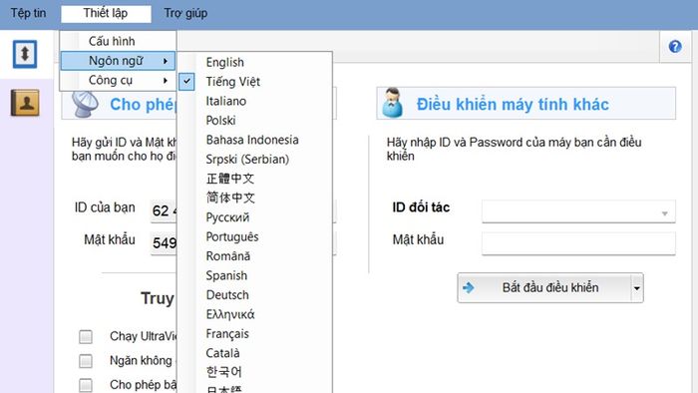Screen dimensions: 698x393
Task: Open dropdown arrow beside Bắt đầu điều khiển
Action: [x=637, y=288]
